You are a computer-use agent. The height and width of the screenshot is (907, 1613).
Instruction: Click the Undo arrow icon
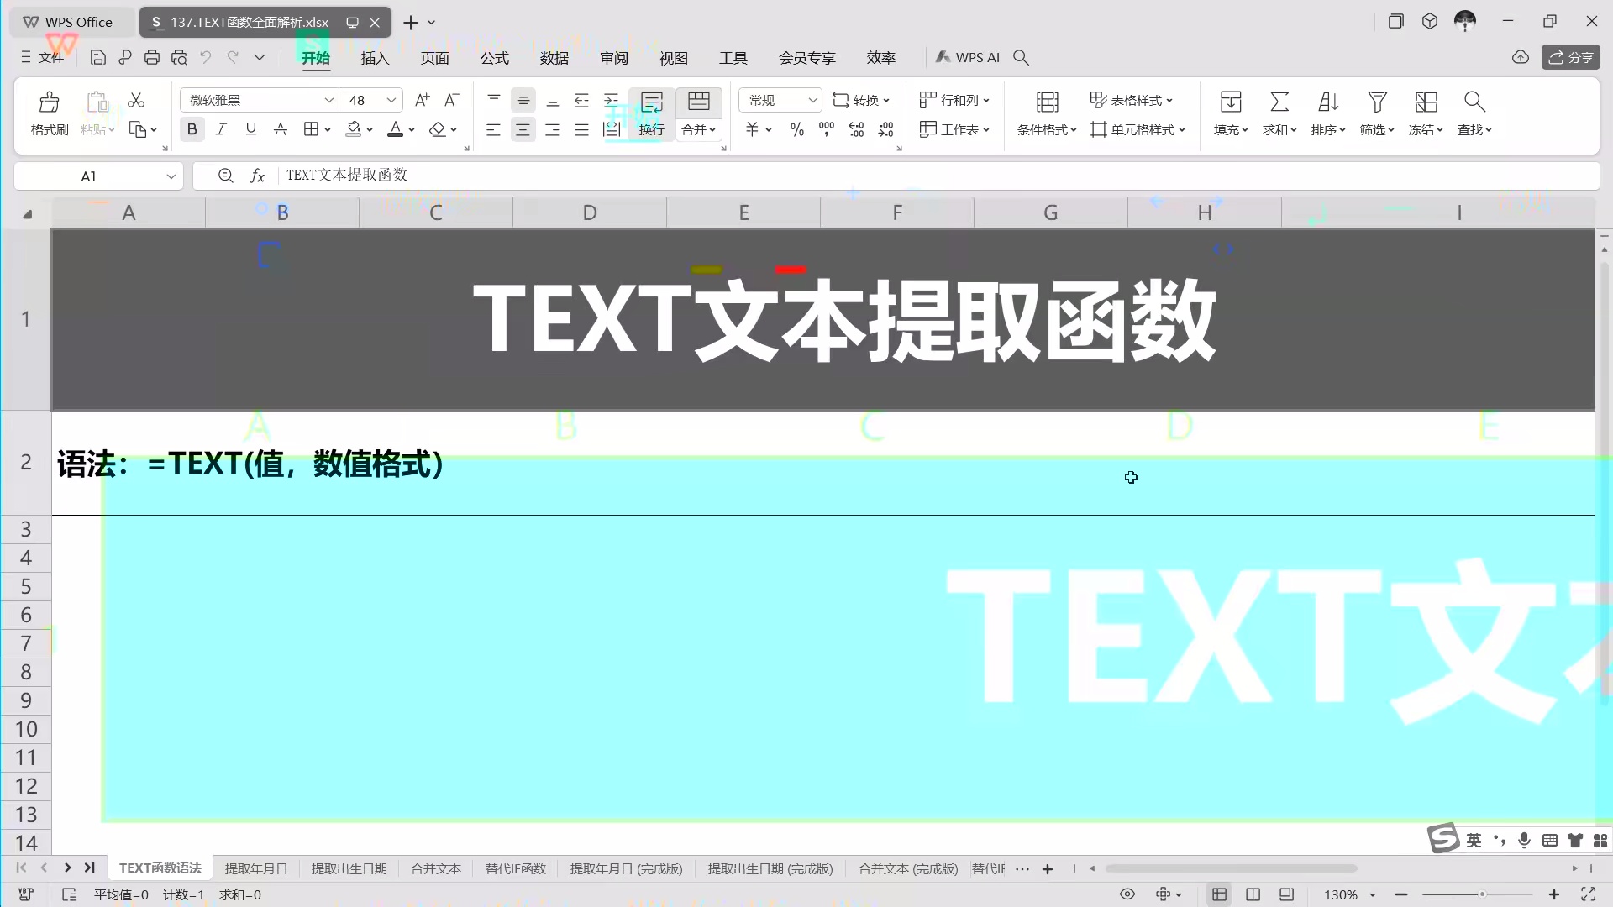pyautogui.click(x=206, y=57)
